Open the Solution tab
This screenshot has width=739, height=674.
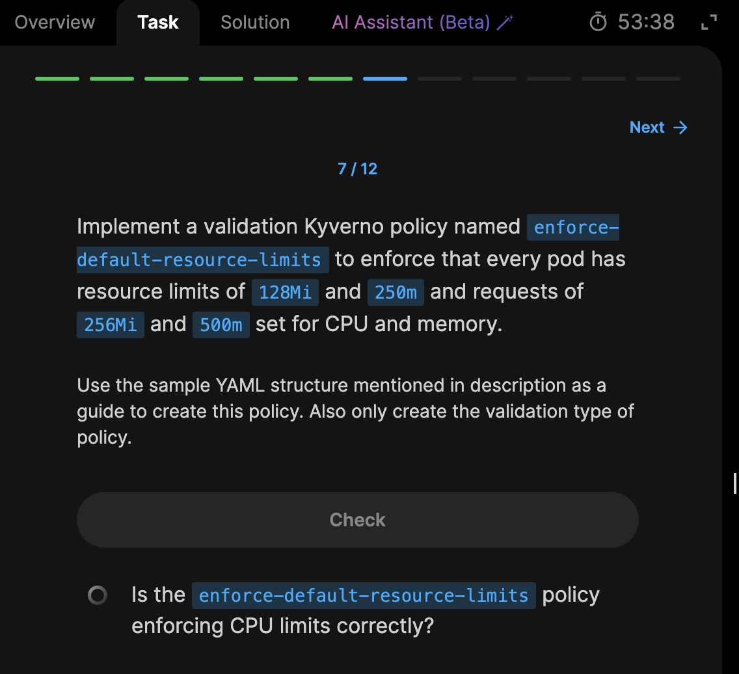click(x=255, y=22)
